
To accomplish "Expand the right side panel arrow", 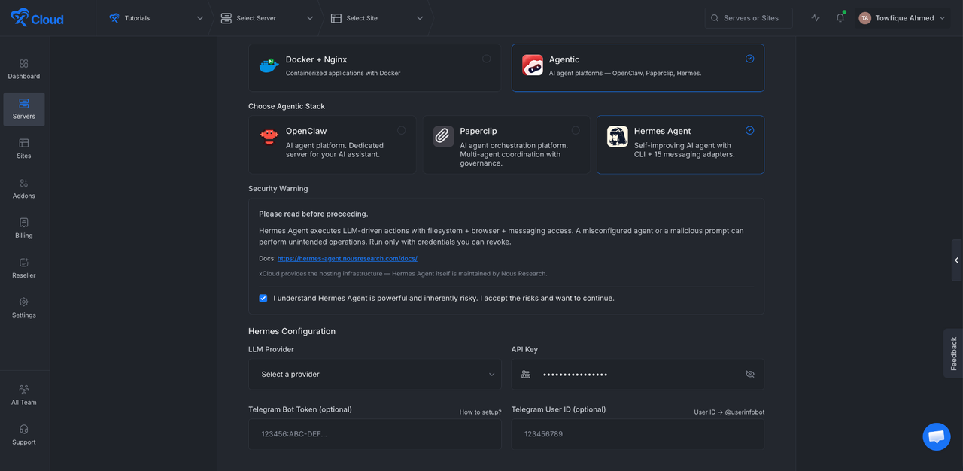I will 957,260.
